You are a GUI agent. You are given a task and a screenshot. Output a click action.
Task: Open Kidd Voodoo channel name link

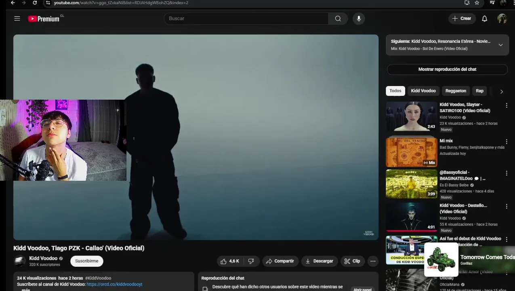[x=43, y=258]
